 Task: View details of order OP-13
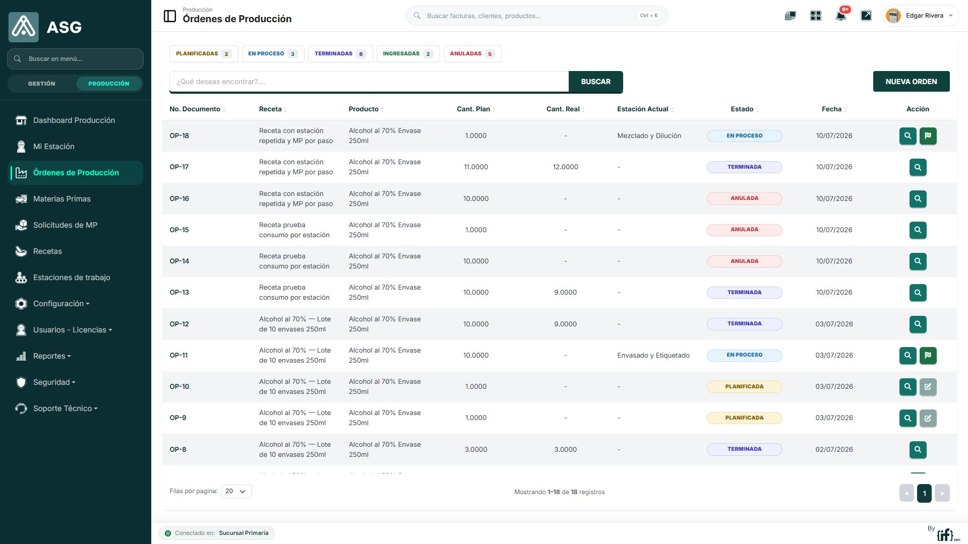pos(918,293)
